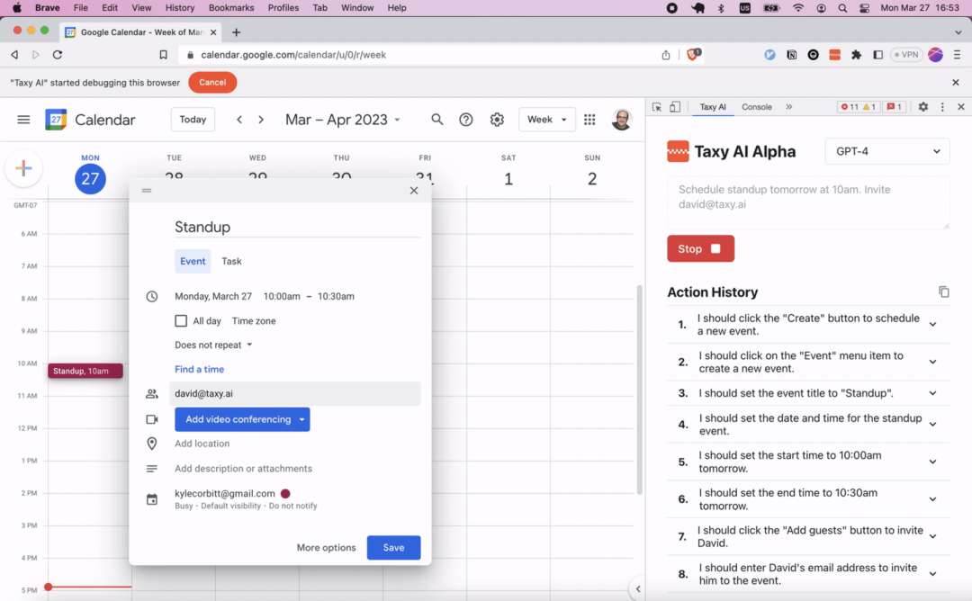Viewport: 972px width, 601px height.
Task: Expand action history step 3
Action: [x=932, y=393]
